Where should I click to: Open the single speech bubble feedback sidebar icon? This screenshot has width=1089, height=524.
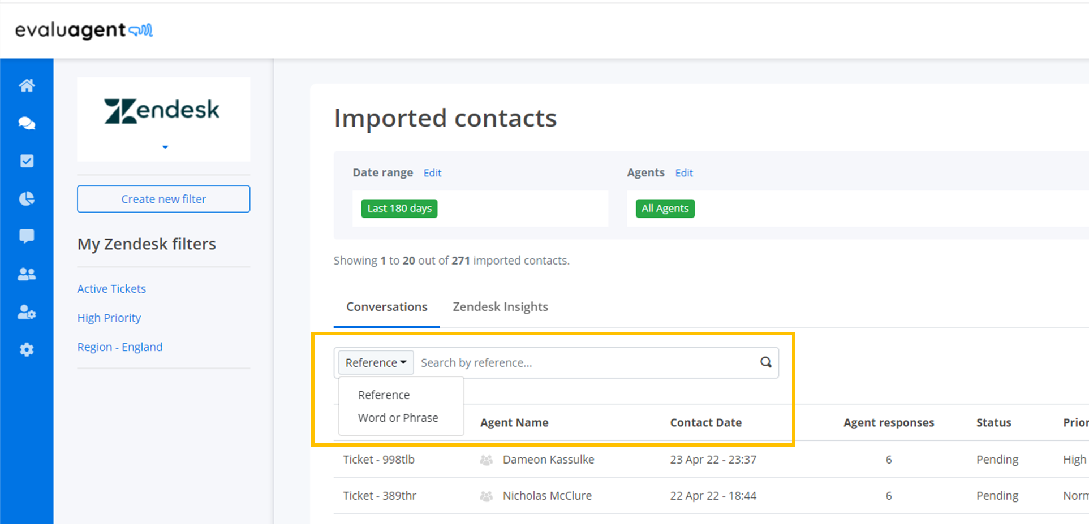[x=27, y=236]
